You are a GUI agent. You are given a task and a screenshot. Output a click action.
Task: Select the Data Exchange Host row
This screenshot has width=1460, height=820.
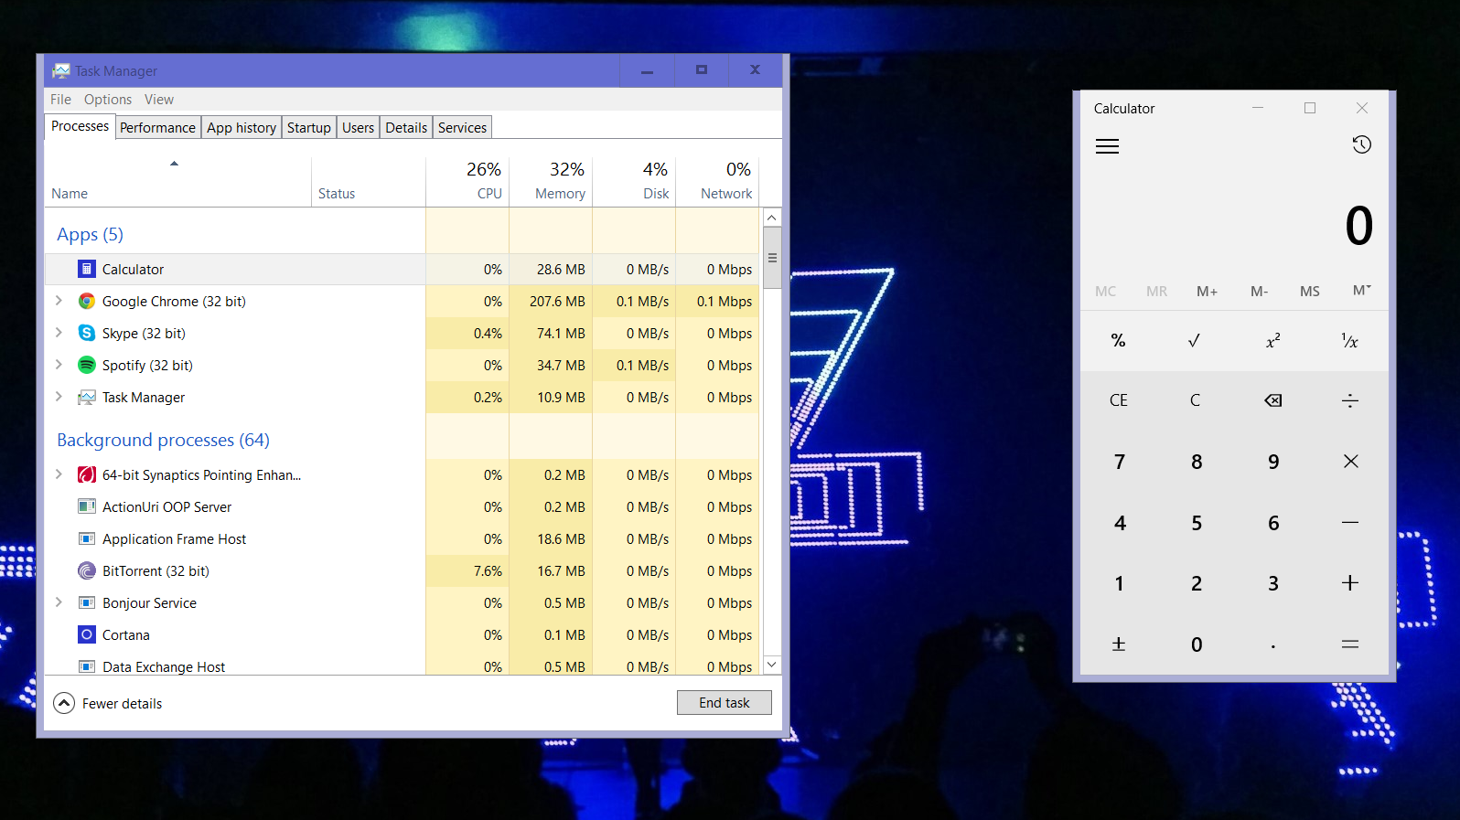pos(403,666)
